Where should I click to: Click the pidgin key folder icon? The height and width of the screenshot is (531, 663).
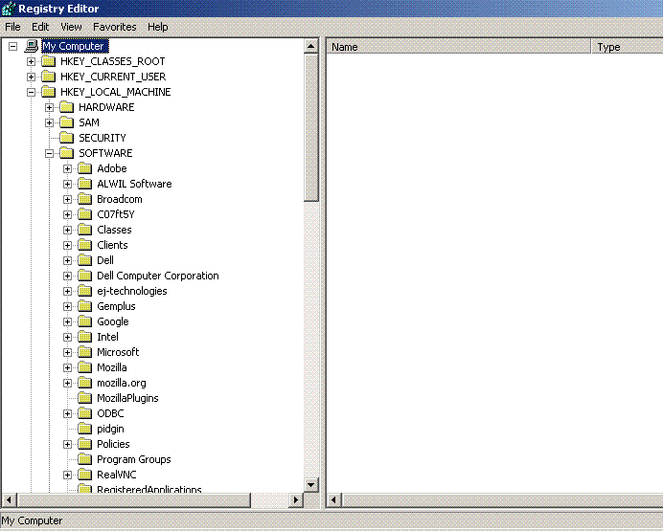pyautogui.click(x=85, y=429)
